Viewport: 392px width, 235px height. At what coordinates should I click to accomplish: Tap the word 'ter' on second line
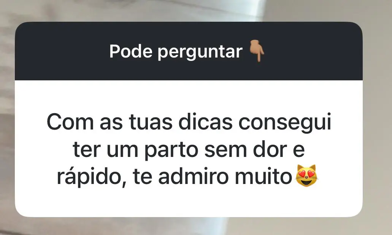point(87,150)
